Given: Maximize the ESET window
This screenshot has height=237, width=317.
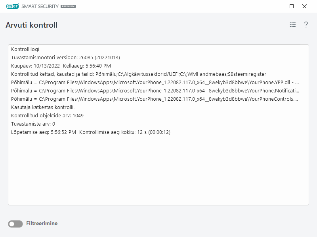Looking at the screenshot, I should pyautogui.click(x=292, y=6).
